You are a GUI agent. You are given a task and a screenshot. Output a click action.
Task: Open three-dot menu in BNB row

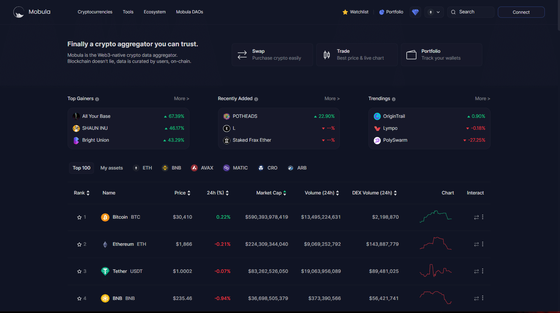483,298
